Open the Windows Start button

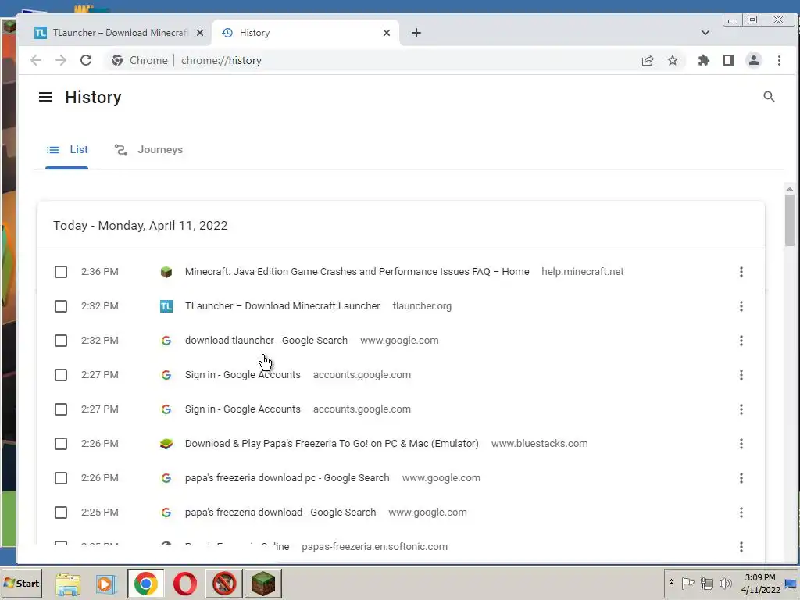(21, 583)
